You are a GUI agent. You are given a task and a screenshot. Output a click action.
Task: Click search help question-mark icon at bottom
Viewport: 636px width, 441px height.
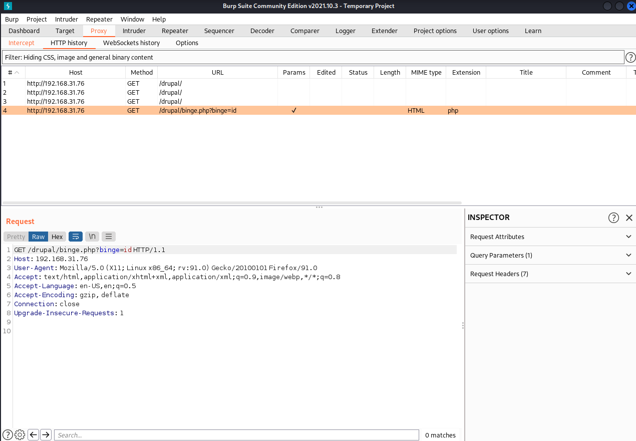click(8, 434)
